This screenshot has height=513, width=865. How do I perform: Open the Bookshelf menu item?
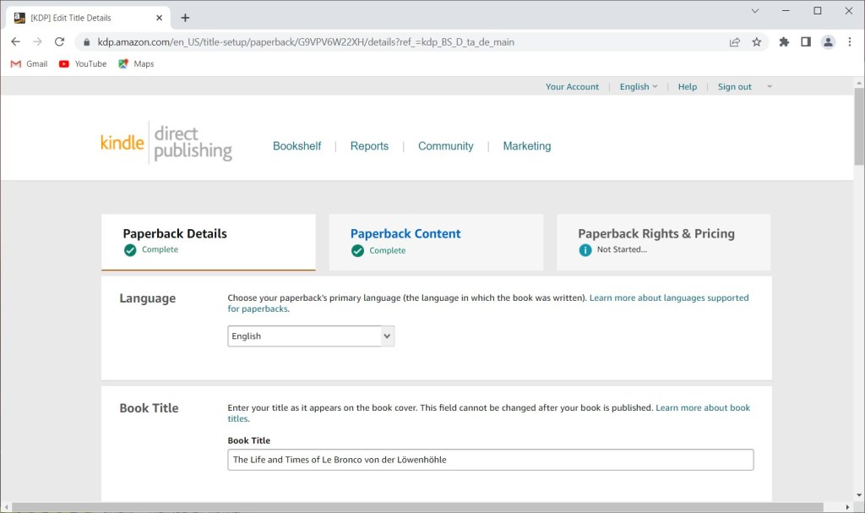point(296,145)
